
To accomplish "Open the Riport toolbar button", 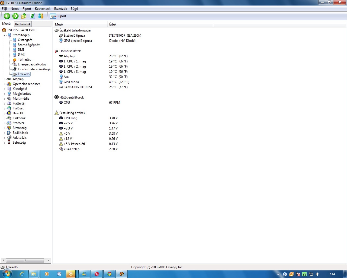I will (x=58, y=16).
